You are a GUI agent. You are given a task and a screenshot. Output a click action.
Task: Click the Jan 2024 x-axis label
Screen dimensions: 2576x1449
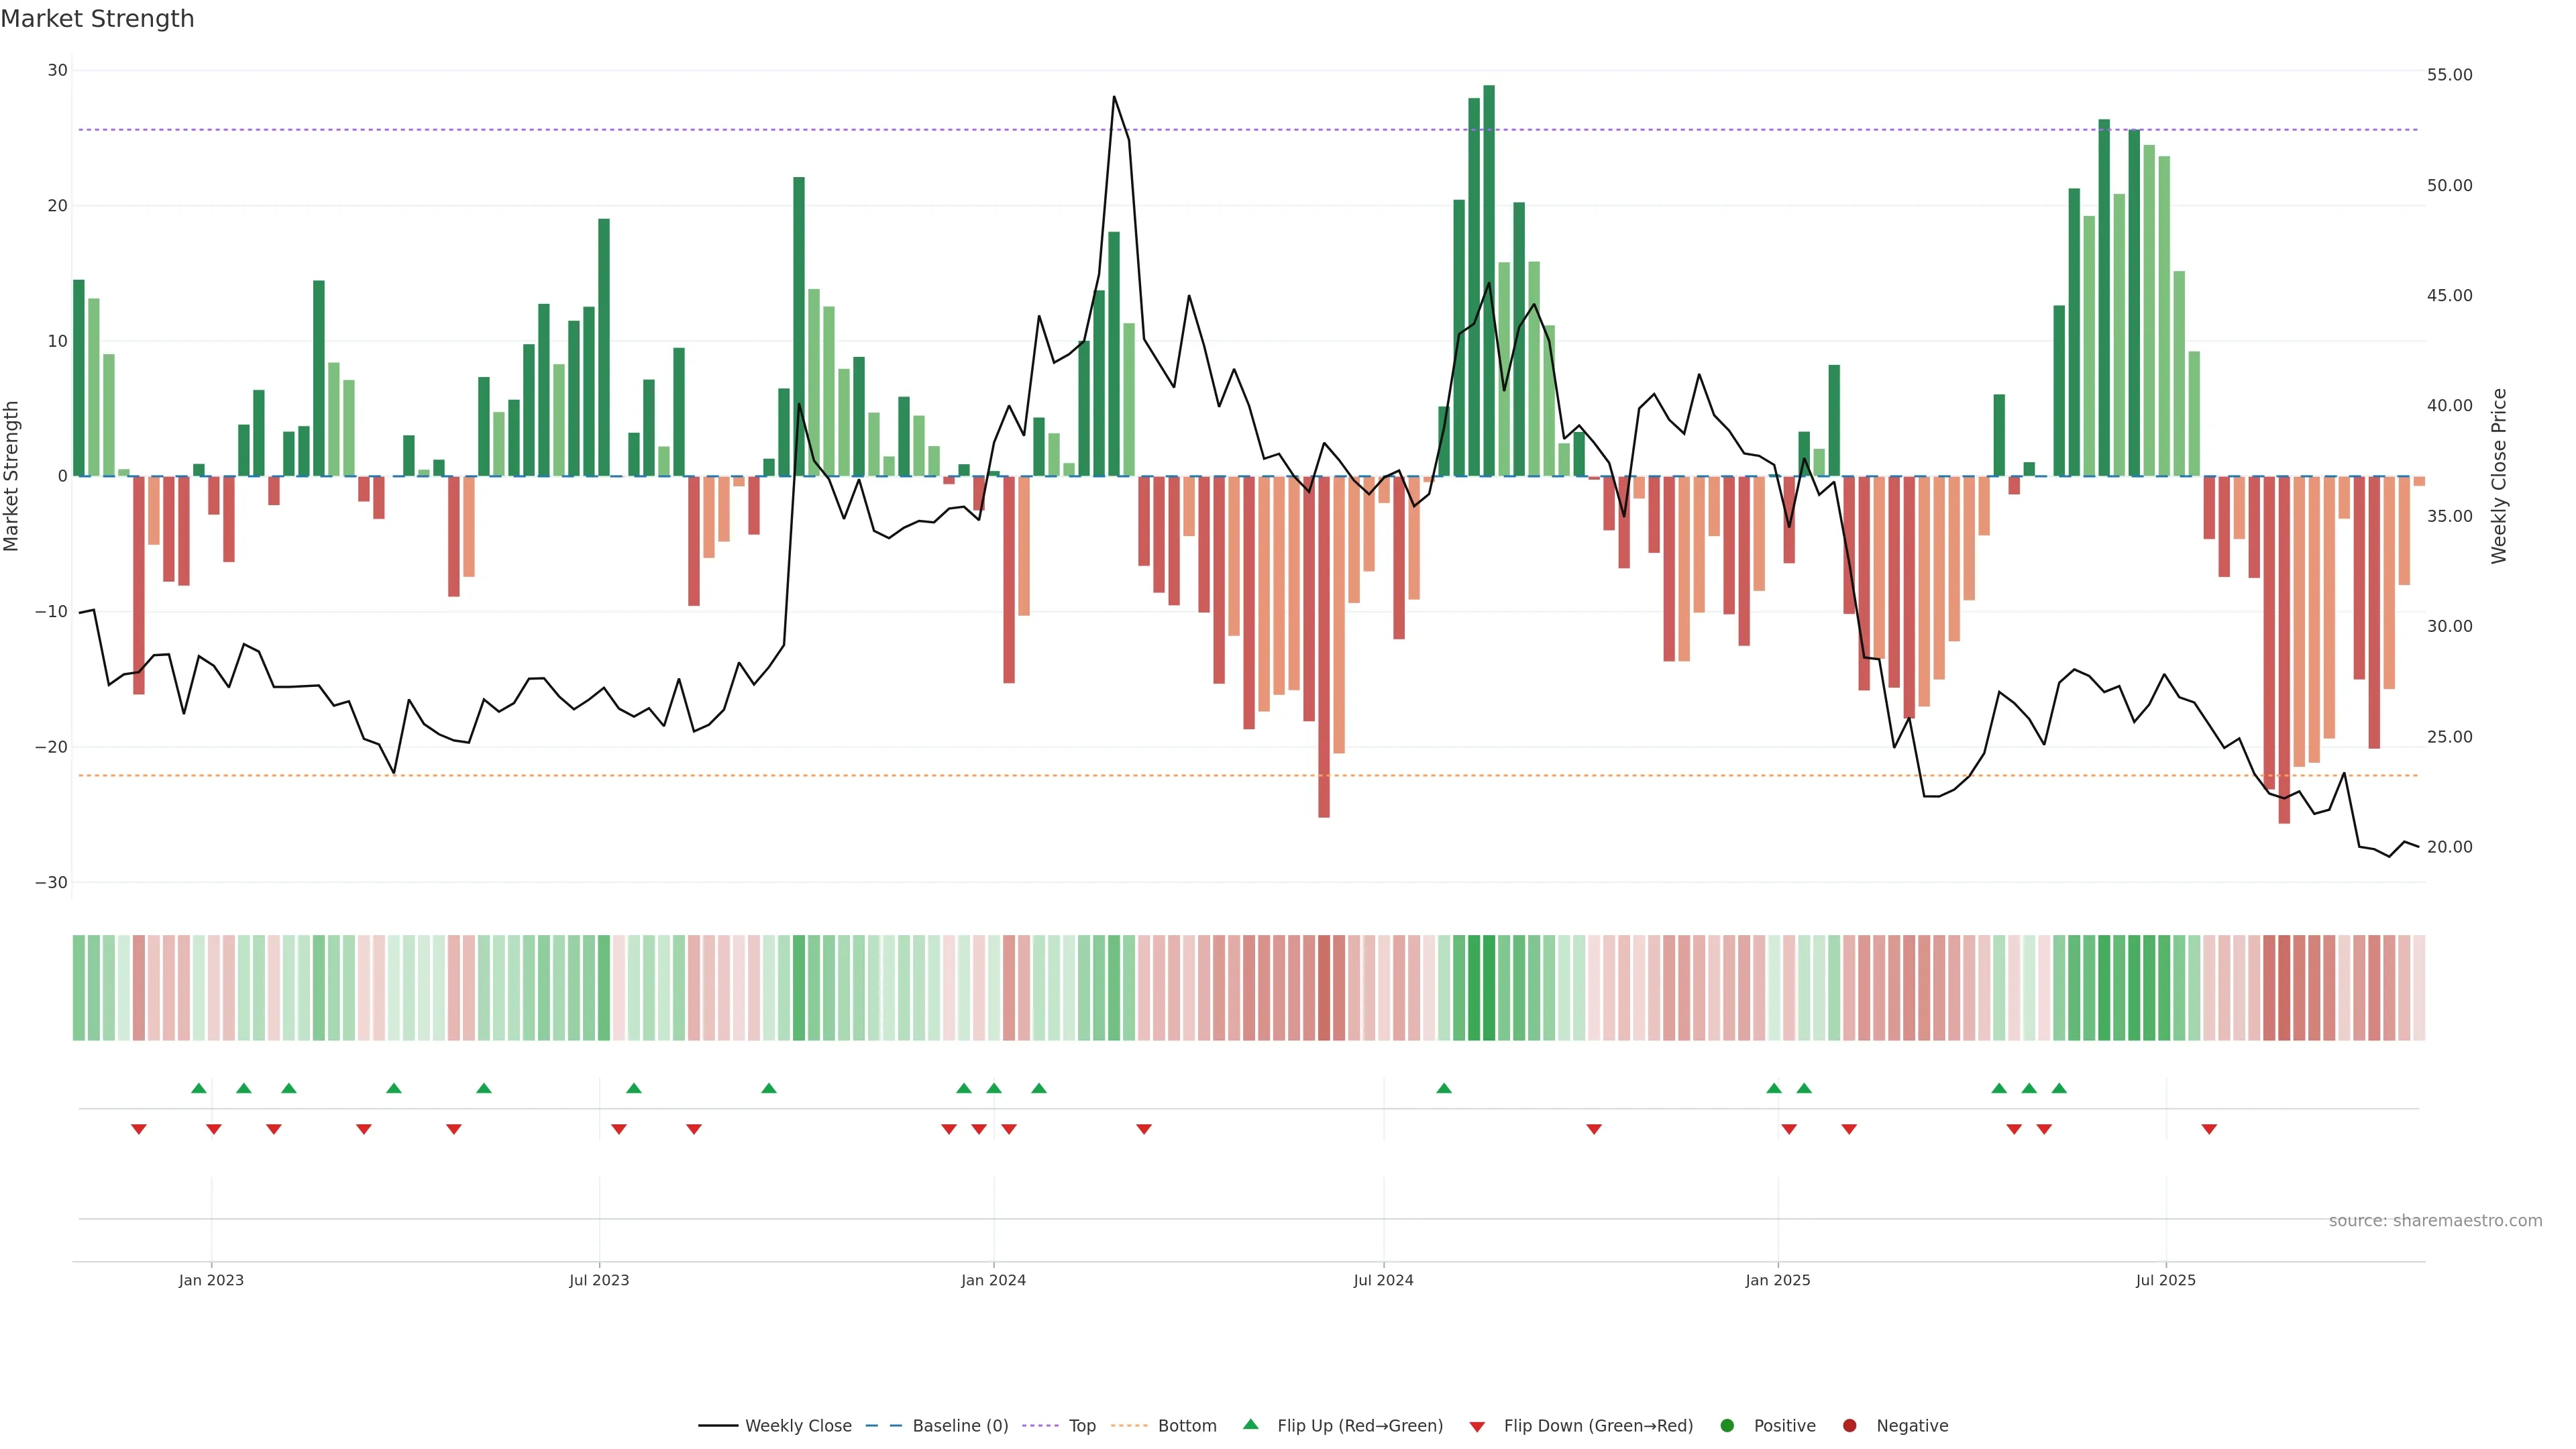(993, 1280)
